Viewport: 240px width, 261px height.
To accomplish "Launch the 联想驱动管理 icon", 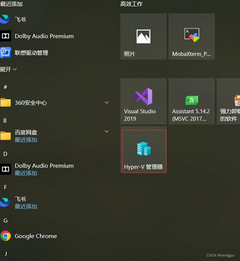I will [x=6, y=53].
